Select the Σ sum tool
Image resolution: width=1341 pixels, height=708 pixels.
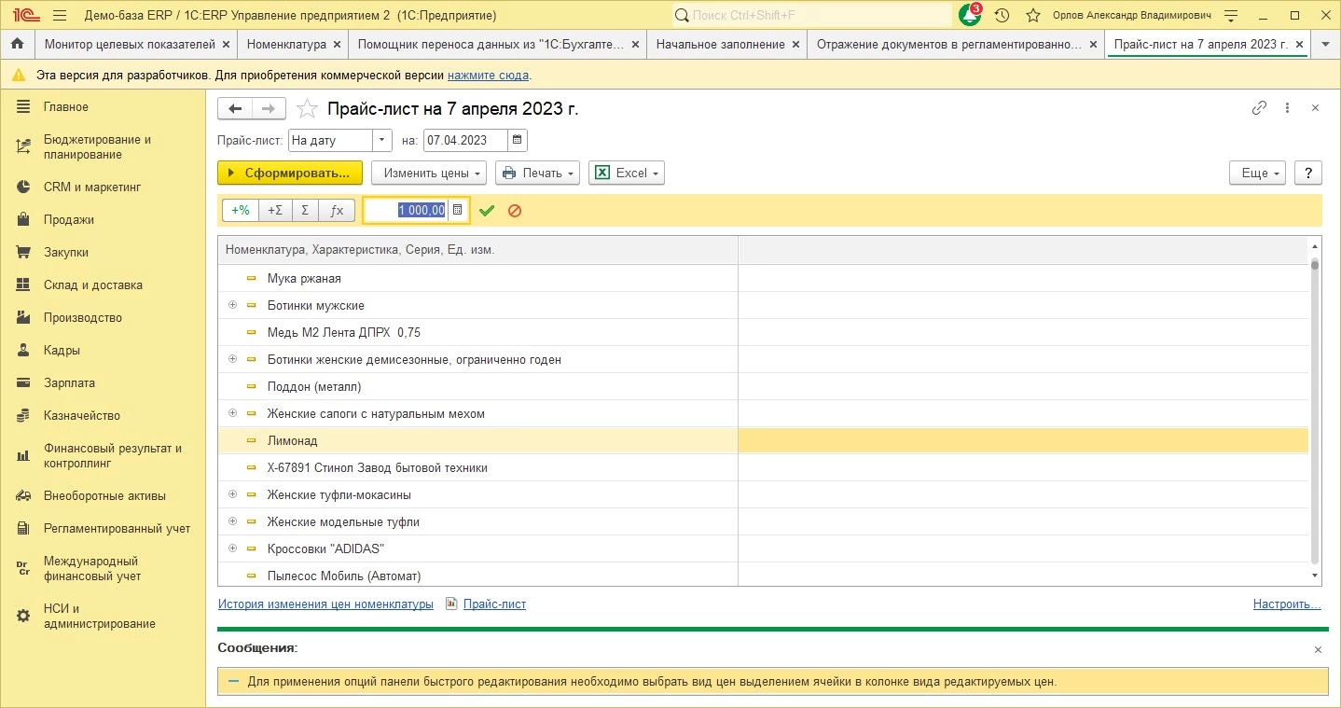(x=305, y=211)
